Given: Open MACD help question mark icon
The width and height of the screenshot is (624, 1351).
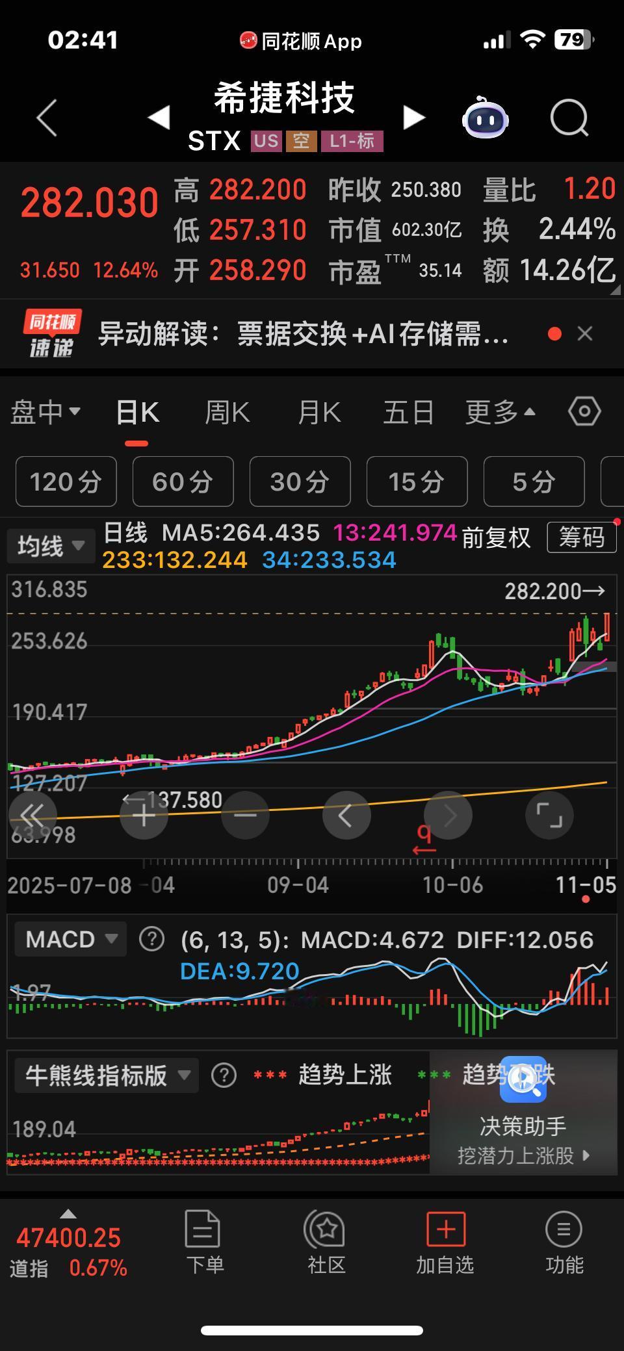Looking at the screenshot, I should click(x=152, y=939).
